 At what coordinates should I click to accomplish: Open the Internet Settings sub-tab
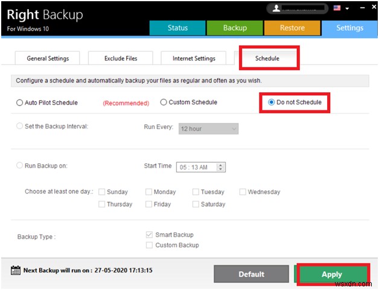coord(194,58)
